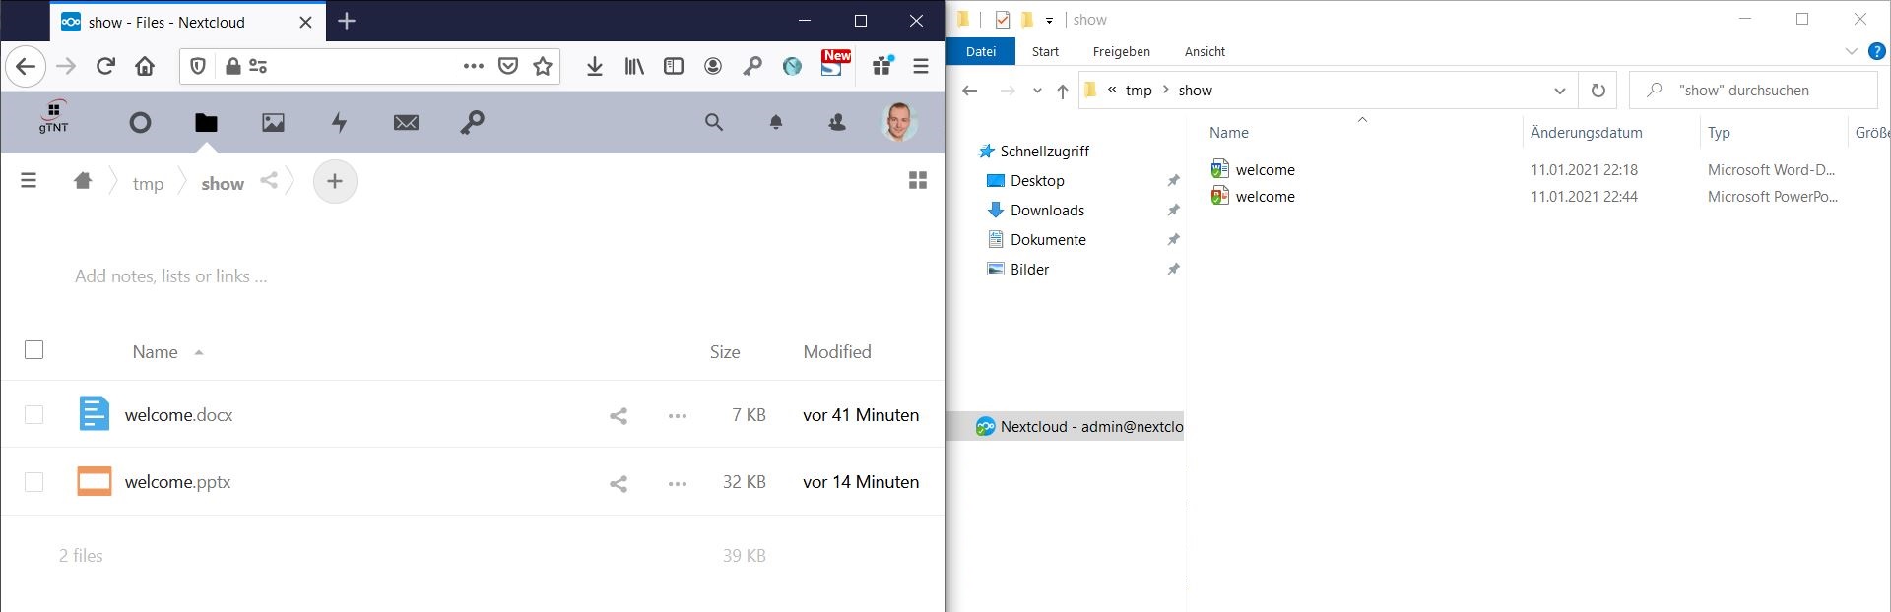
Task: Open the Mail envelope app
Action: click(406, 123)
